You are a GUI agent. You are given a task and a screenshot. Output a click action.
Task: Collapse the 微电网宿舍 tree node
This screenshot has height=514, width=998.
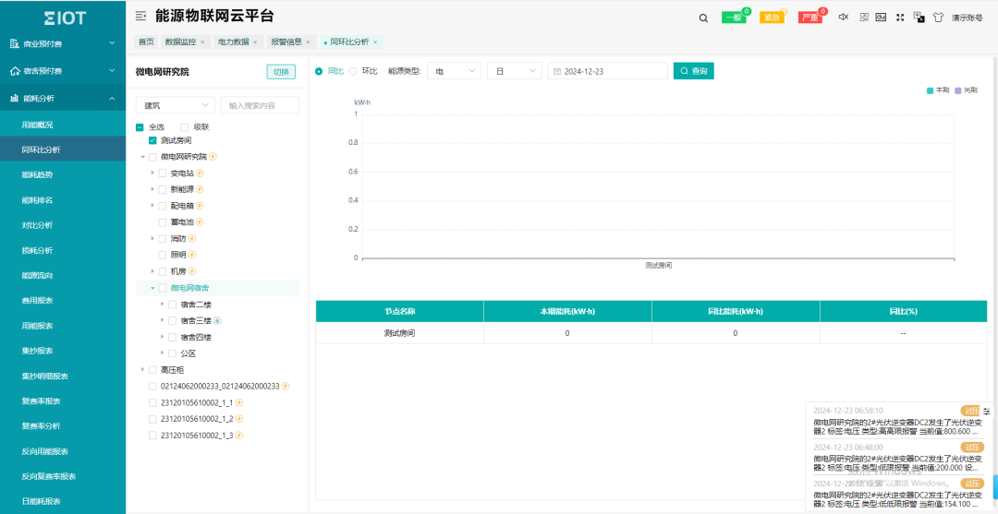pos(152,288)
